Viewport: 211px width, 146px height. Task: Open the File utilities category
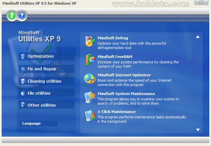pos(46,93)
